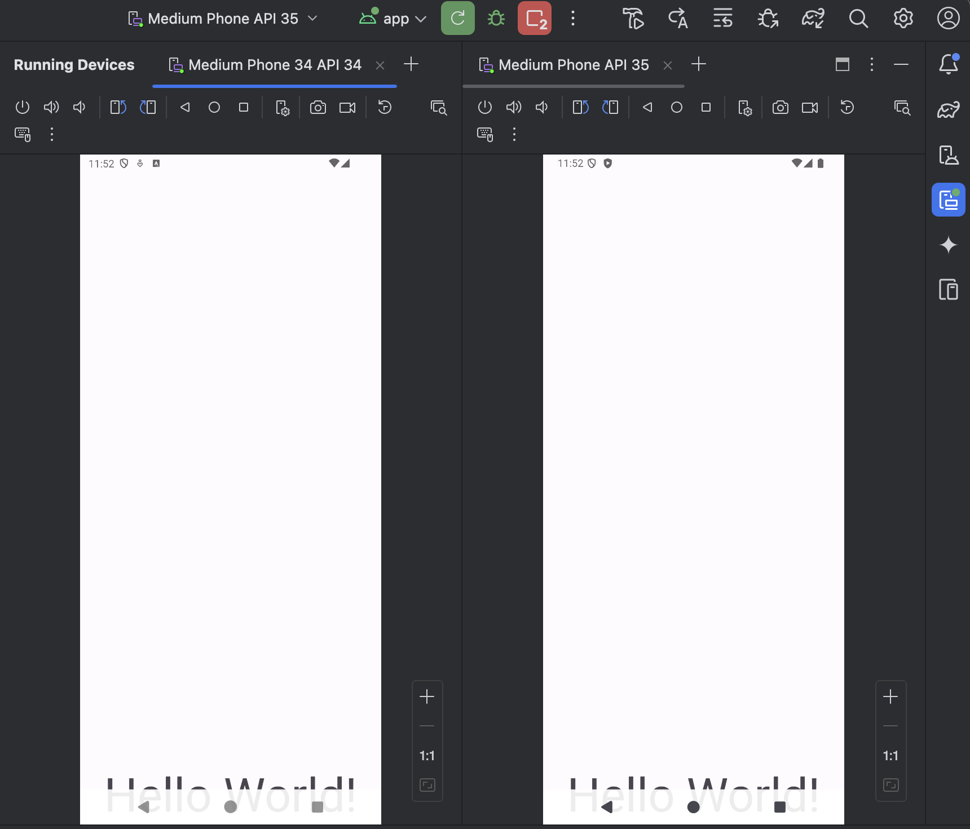Screen dimensions: 970x829
Task: Start screen recording on the API 35 emulator
Action: coord(810,107)
